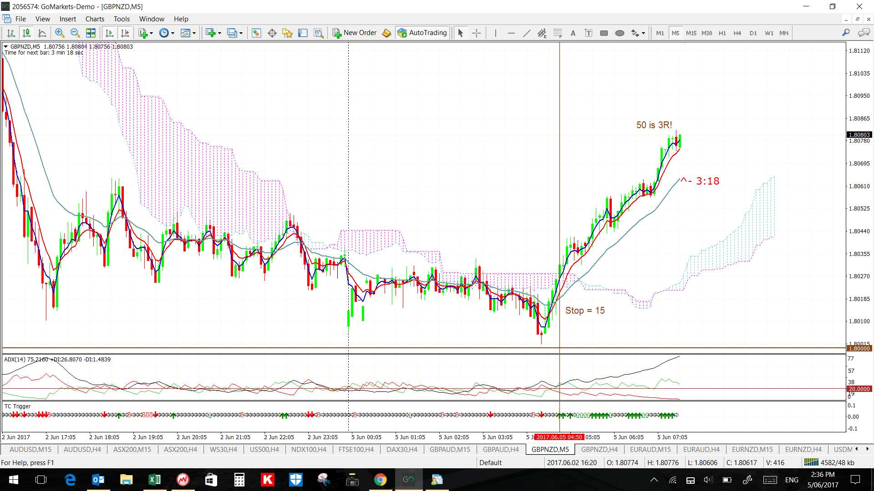Draw a vertical line tool
Viewport: 874px width, 491px height.
coord(495,33)
